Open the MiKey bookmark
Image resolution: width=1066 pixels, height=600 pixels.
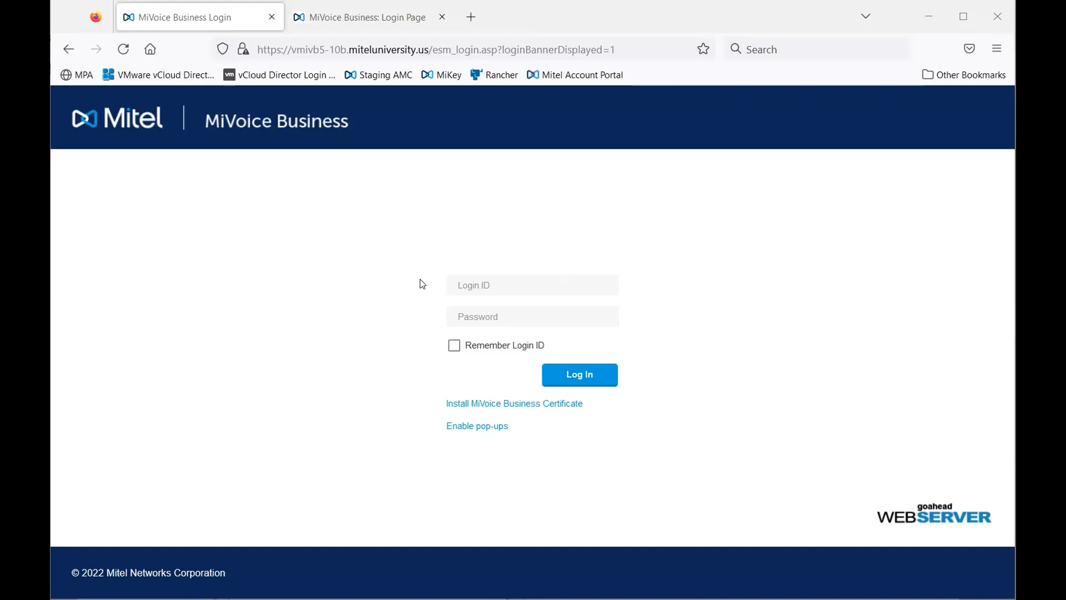click(441, 74)
